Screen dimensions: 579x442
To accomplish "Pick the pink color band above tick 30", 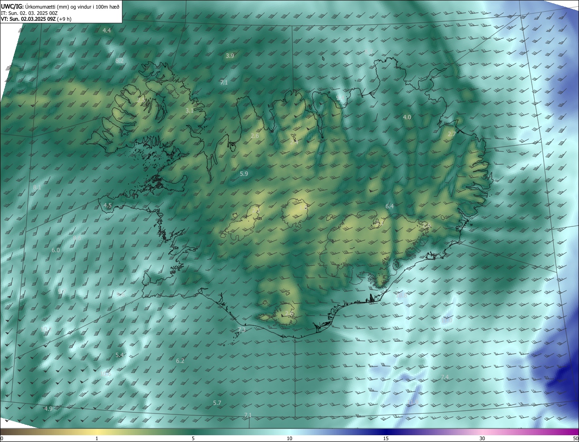I will [482, 432].
